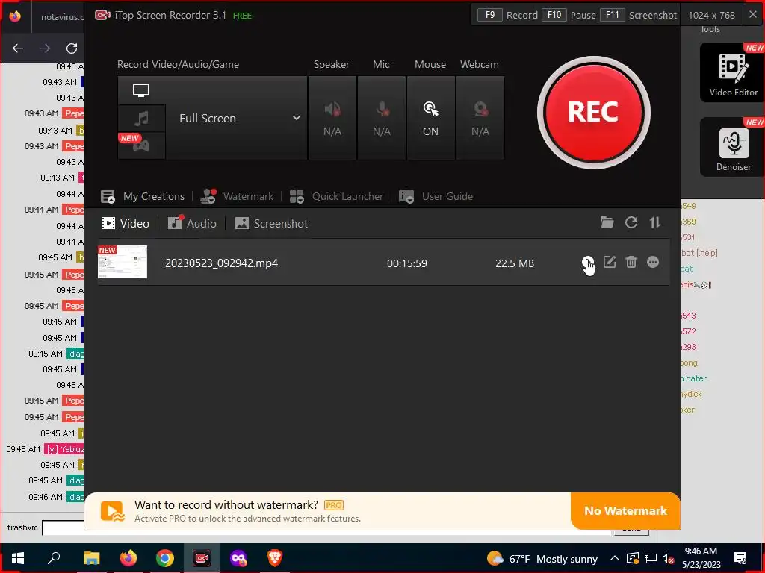The height and width of the screenshot is (573, 765).
Task: Open iTop Screen Recorder taskbar icon
Action: point(202,558)
